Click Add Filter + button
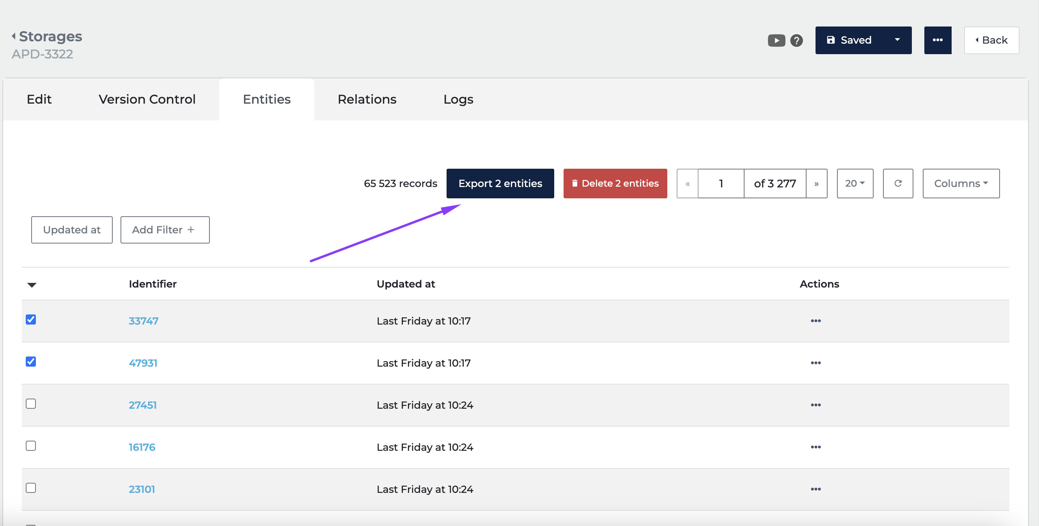The image size is (1039, 526). pyautogui.click(x=165, y=230)
